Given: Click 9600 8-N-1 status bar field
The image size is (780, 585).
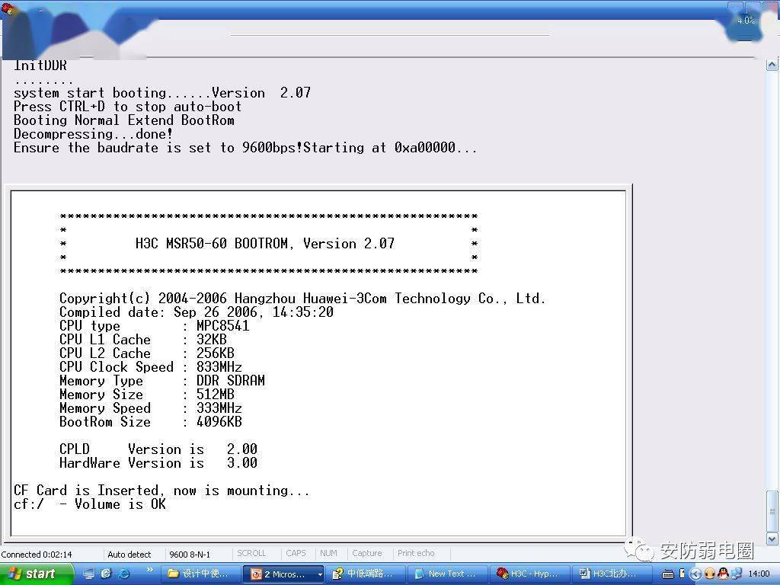Looking at the screenshot, I should (x=190, y=555).
